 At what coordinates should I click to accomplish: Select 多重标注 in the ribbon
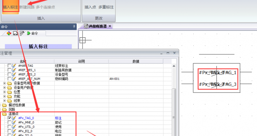[106, 7]
